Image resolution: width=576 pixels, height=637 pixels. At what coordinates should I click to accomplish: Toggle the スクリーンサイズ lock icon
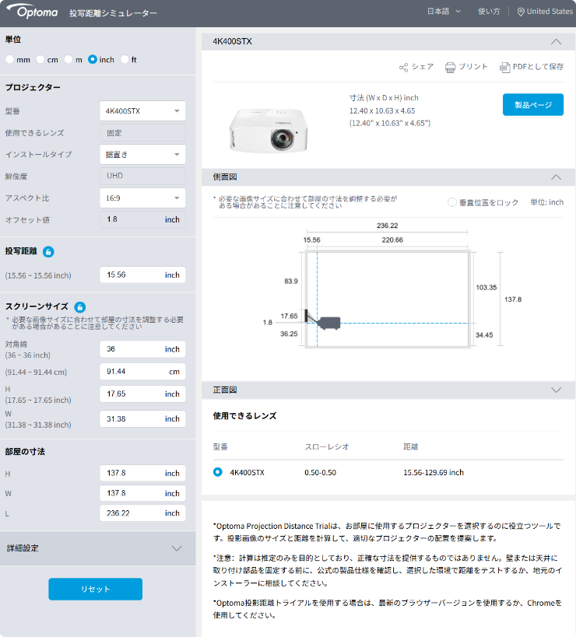tap(80, 307)
